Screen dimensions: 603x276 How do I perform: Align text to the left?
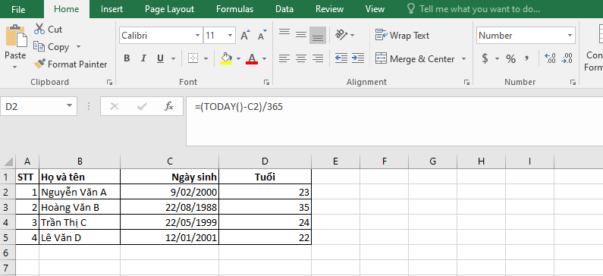(284, 58)
